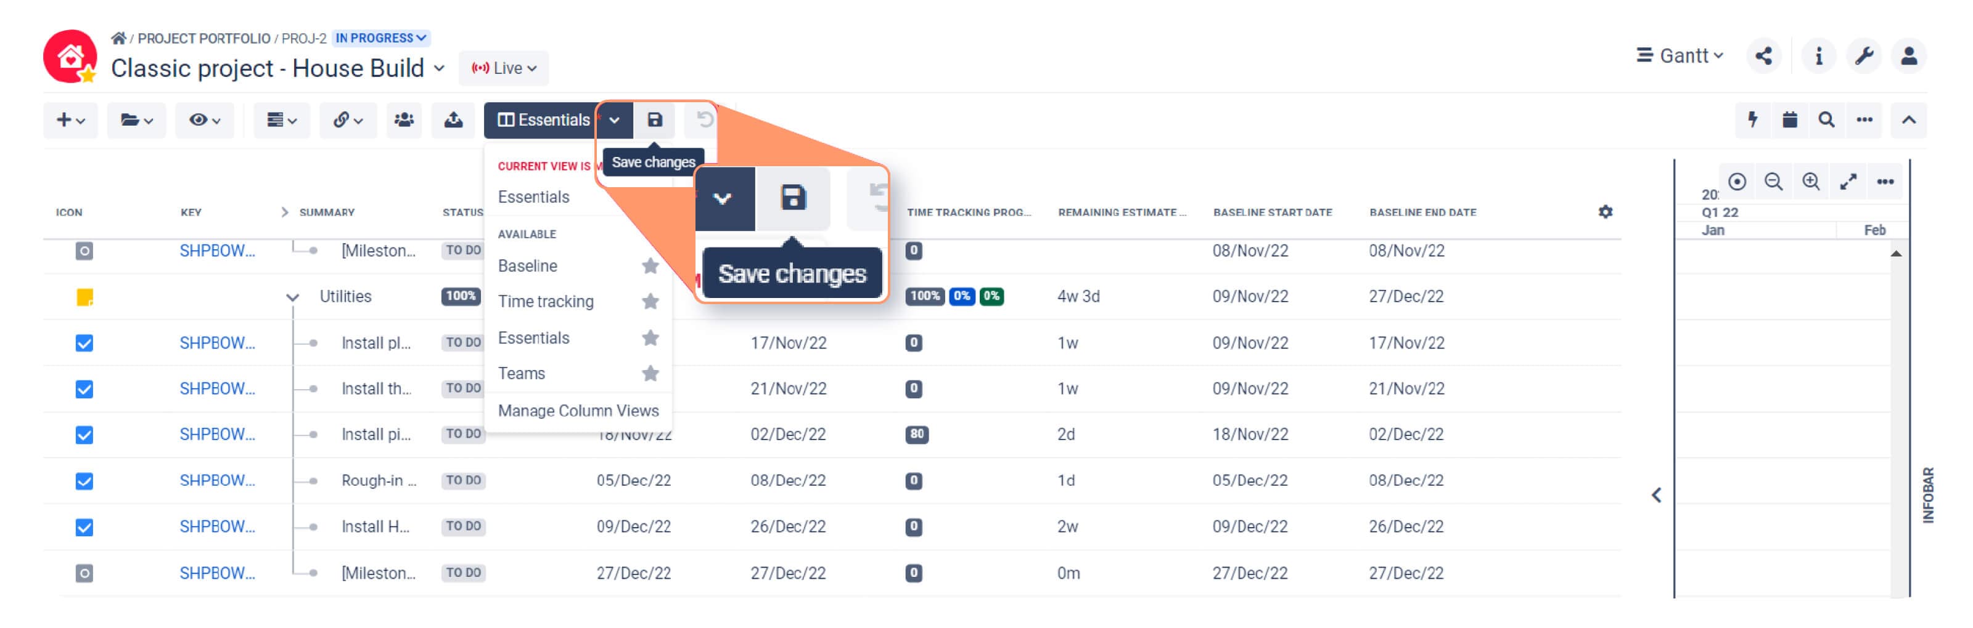The height and width of the screenshot is (628, 1973).
Task: Open the user profile icon
Action: (1909, 56)
